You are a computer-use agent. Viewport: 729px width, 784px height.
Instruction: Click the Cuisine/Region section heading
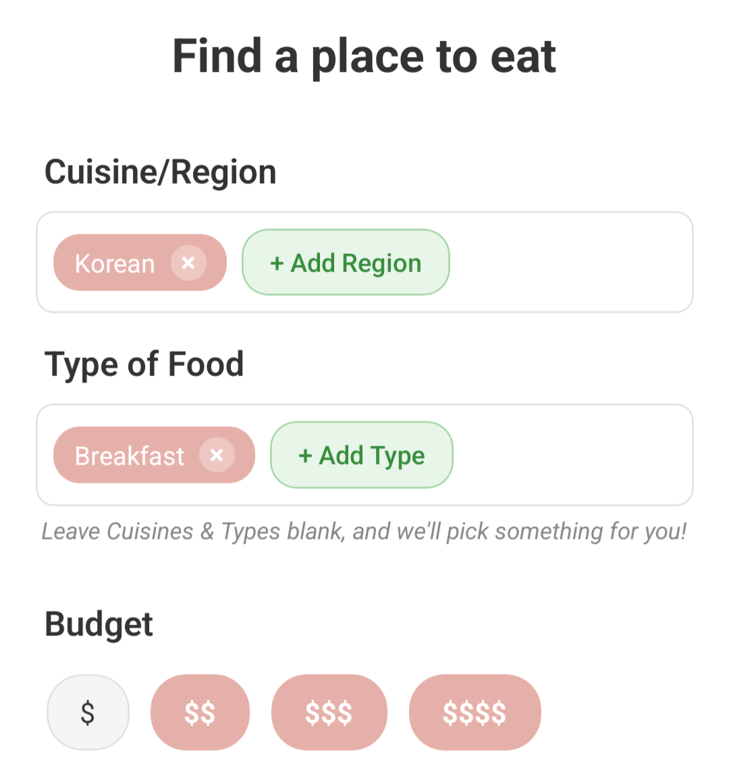point(161,172)
